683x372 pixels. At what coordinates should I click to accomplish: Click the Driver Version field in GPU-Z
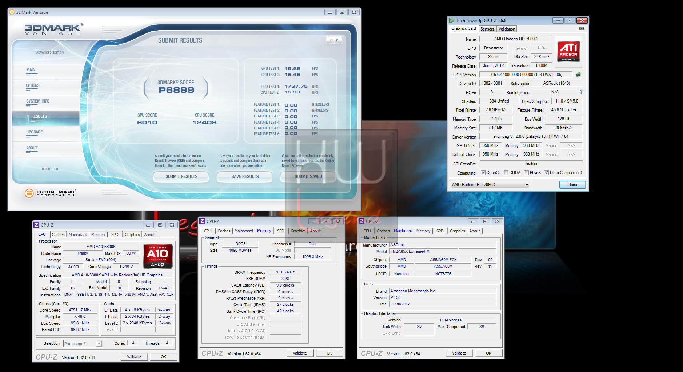pos(531,137)
